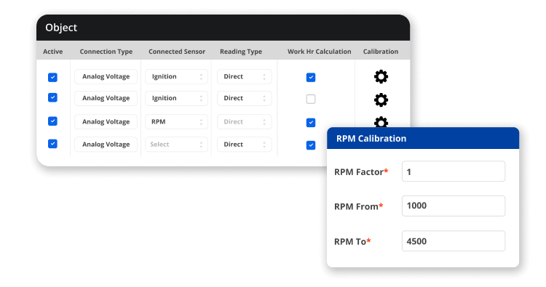Click the Active column header
The width and height of the screenshot is (546, 287).
[53, 52]
